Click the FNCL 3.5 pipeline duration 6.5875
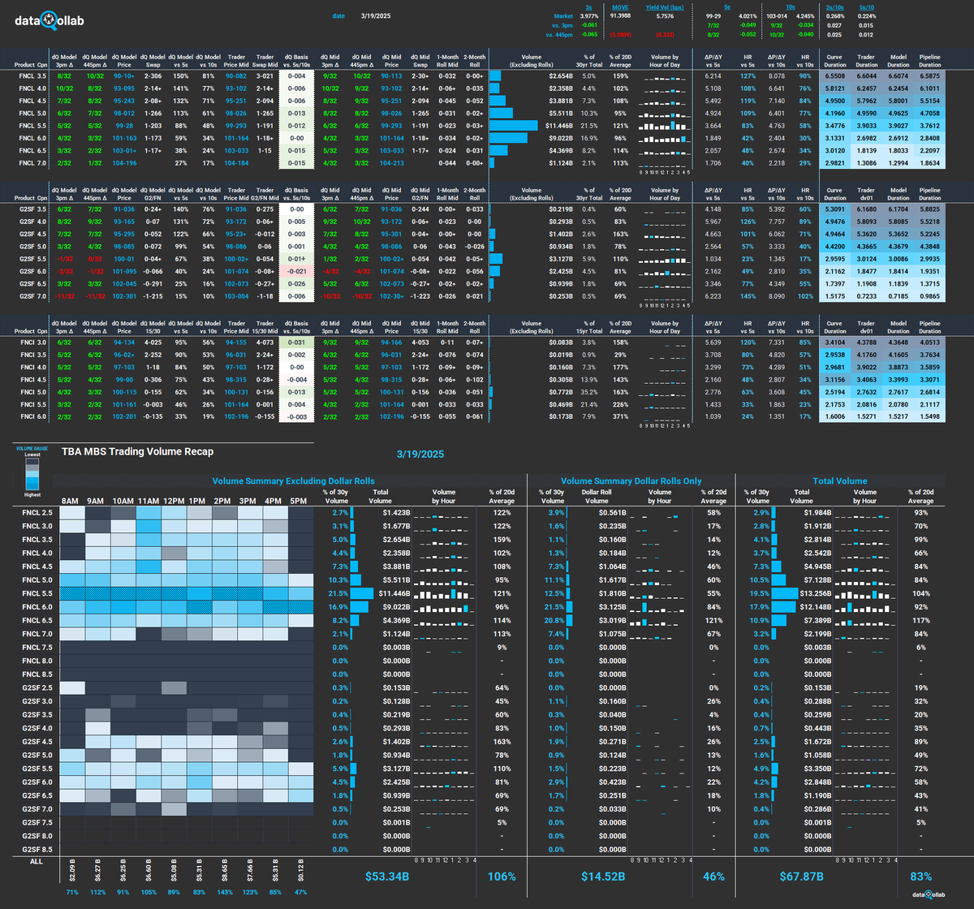The image size is (974, 909). (x=929, y=75)
